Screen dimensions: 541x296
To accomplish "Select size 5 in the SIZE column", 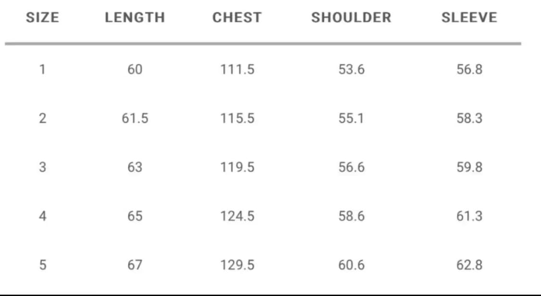I will 42,265.
